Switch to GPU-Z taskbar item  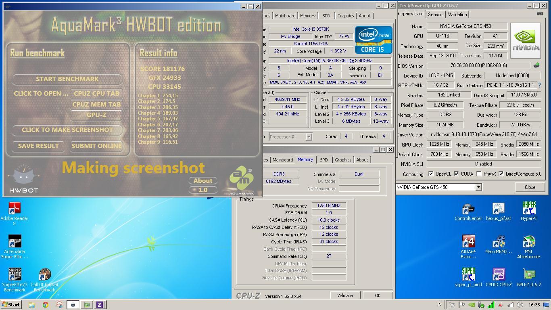pos(86,305)
